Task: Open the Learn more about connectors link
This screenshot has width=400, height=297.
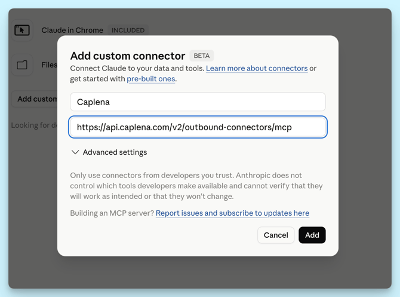Action: (257, 69)
